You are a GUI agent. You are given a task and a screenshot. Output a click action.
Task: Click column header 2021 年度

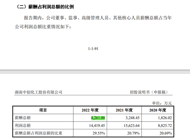124,110
